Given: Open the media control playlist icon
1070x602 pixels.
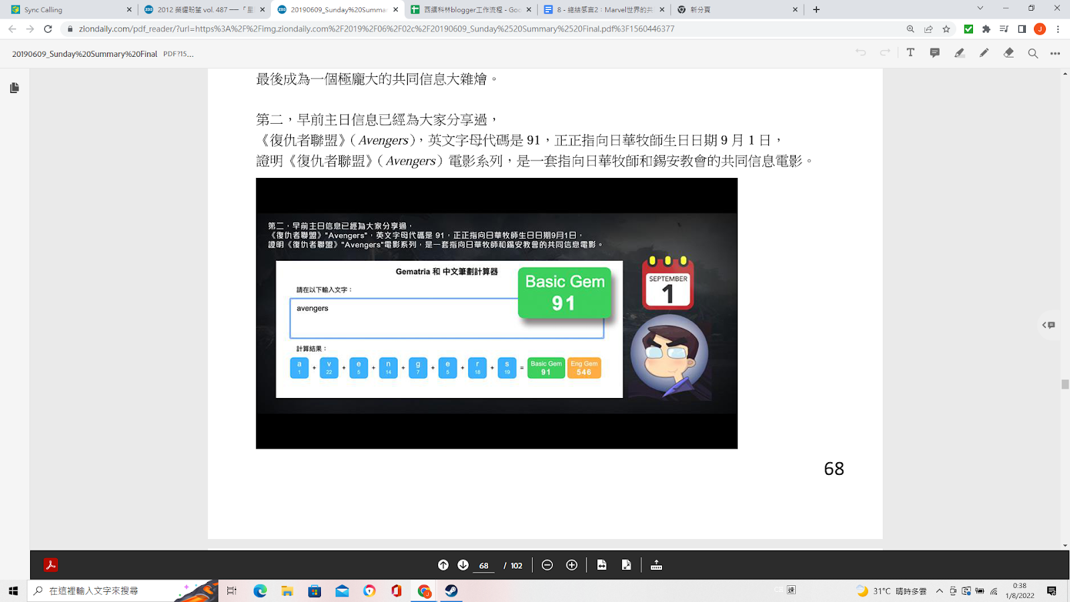Looking at the screenshot, I should [1004, 29].
